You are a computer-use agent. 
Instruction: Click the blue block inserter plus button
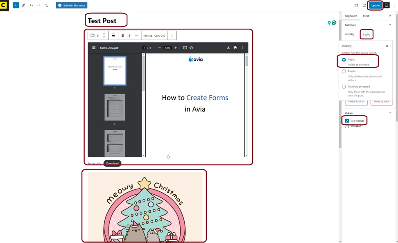click(x=16, y=5)
